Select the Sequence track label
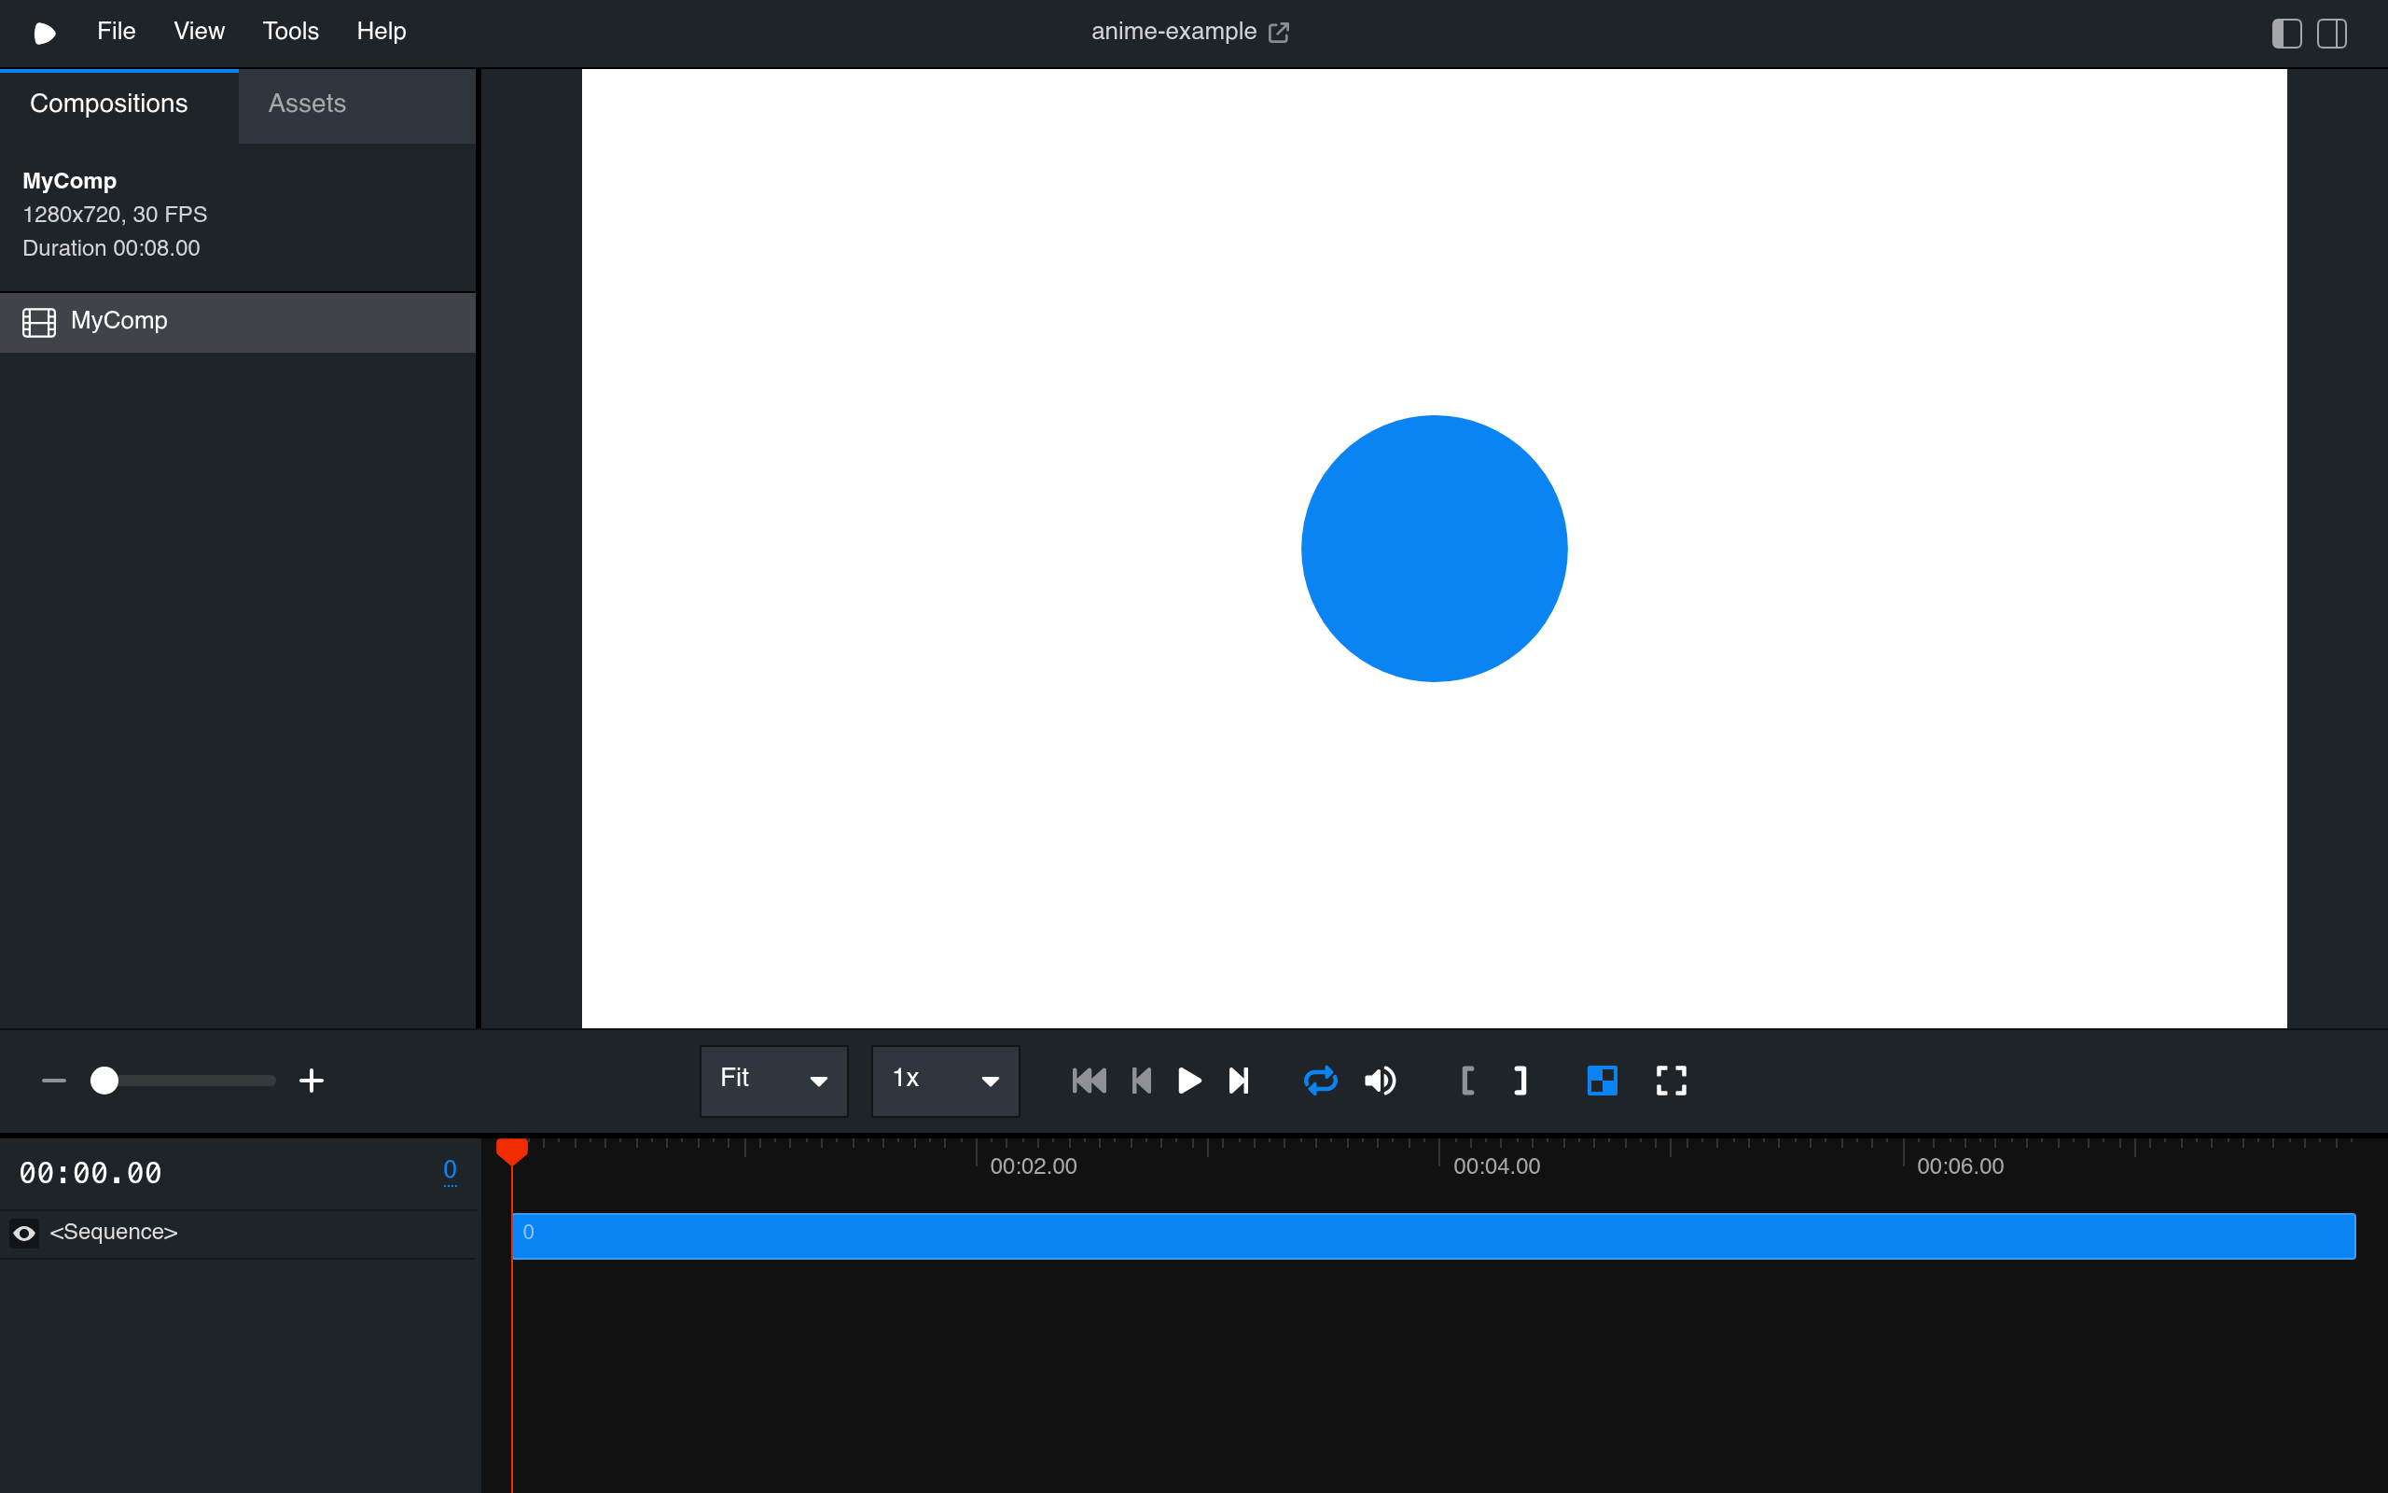2388x1493 pixels. tap(114, 1233)
